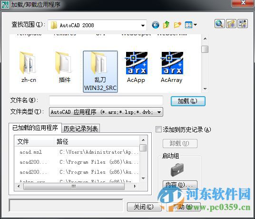Click the file browser scrollbar up arrow
Image resolution: width=255 pixels, height=219 pixels.
pos(205,39)
